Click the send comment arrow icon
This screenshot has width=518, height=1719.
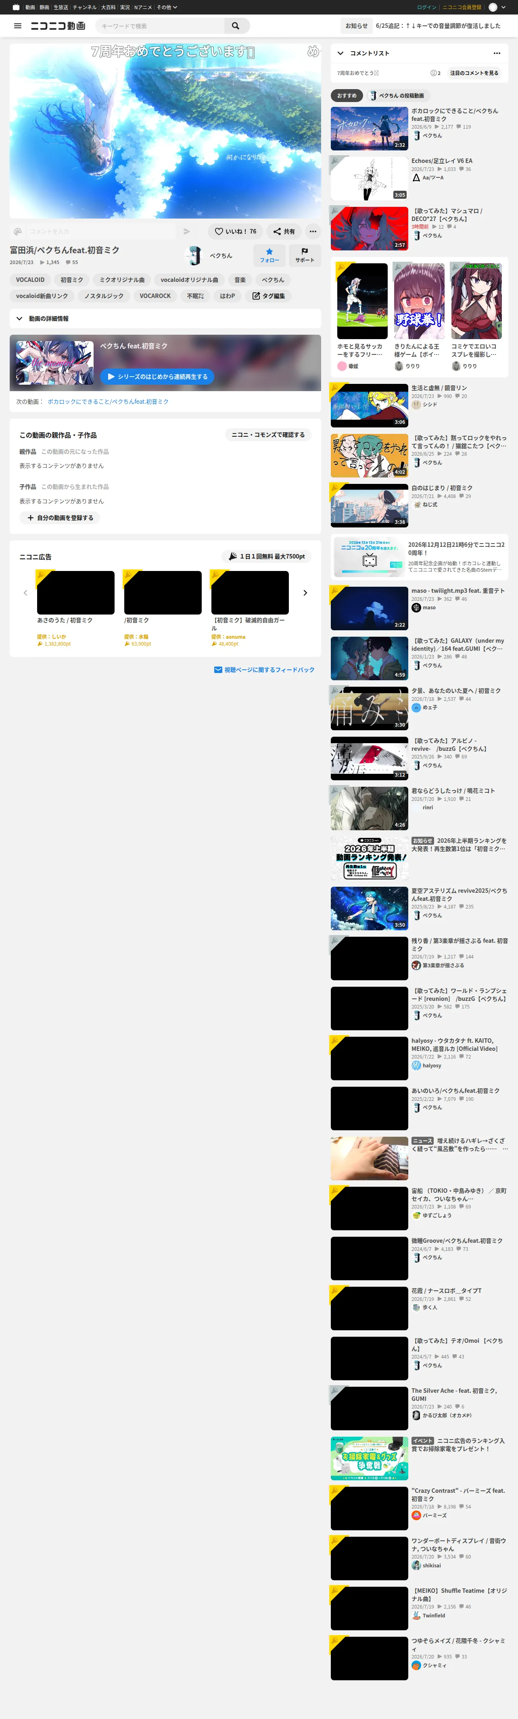[x=187, y=231]
